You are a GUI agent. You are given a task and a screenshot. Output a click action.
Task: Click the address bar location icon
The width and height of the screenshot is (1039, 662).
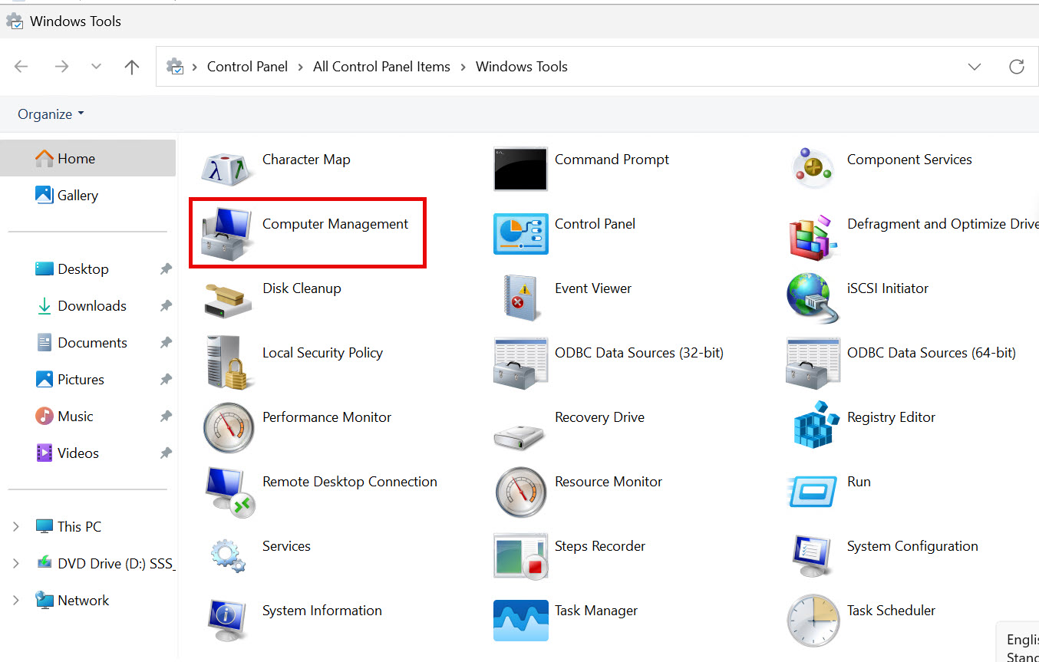click(176, 67)
